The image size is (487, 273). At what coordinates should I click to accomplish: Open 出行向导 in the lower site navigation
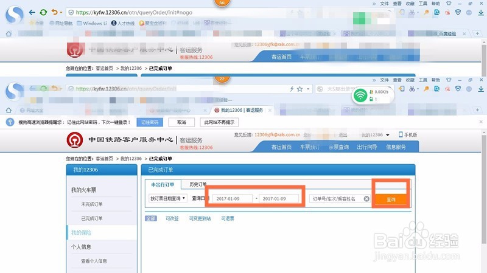click(367, 147)
